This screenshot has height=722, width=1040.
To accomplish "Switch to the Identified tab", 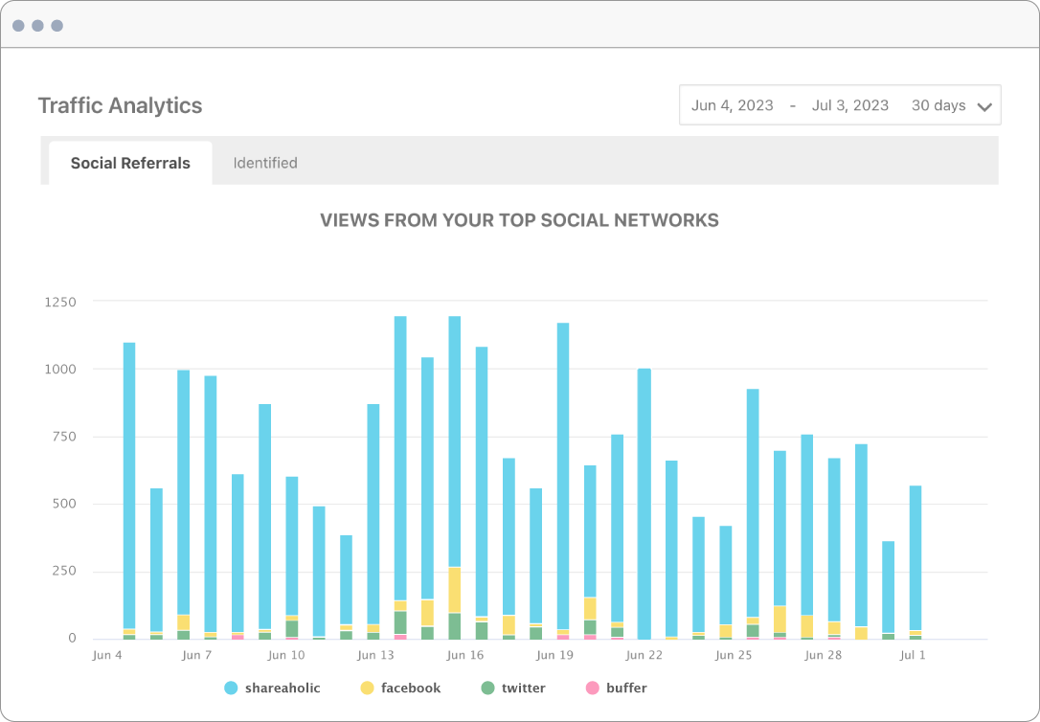I will point(264,162).
